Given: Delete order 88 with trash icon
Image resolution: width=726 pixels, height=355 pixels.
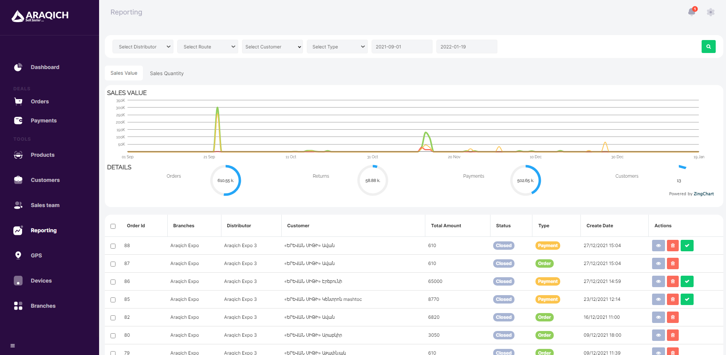Looking at the screenshot, I should coord(673,246).
